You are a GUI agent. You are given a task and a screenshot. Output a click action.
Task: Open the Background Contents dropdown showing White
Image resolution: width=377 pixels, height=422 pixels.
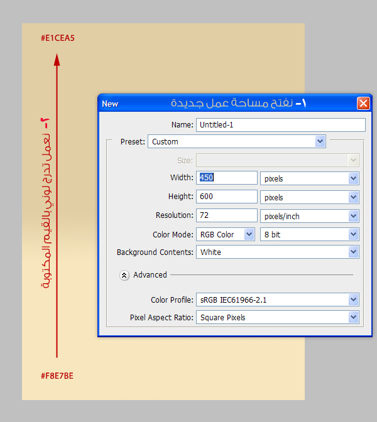pyautogui.click(x=277, y=252)
